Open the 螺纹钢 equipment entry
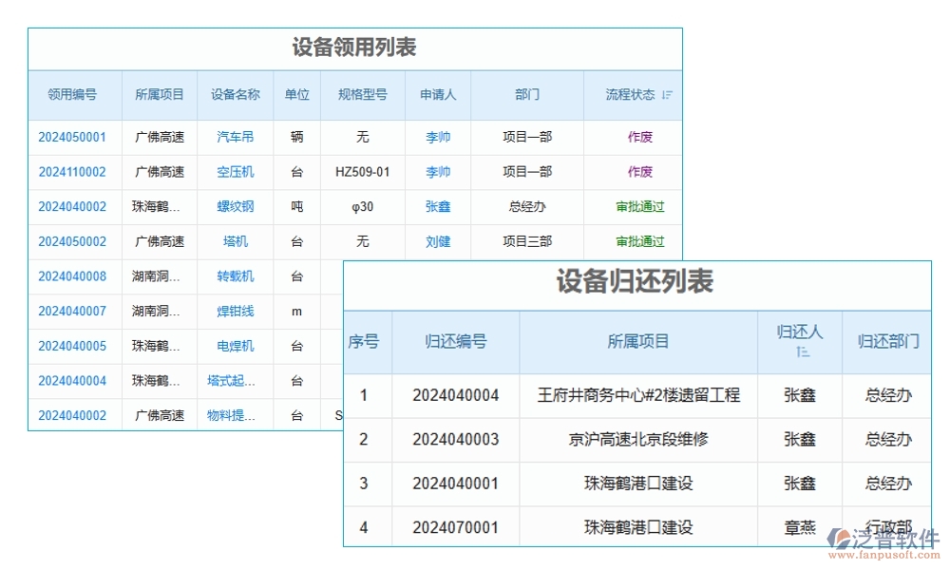Screen dimensions: 950x570 (x=234, y=206)
